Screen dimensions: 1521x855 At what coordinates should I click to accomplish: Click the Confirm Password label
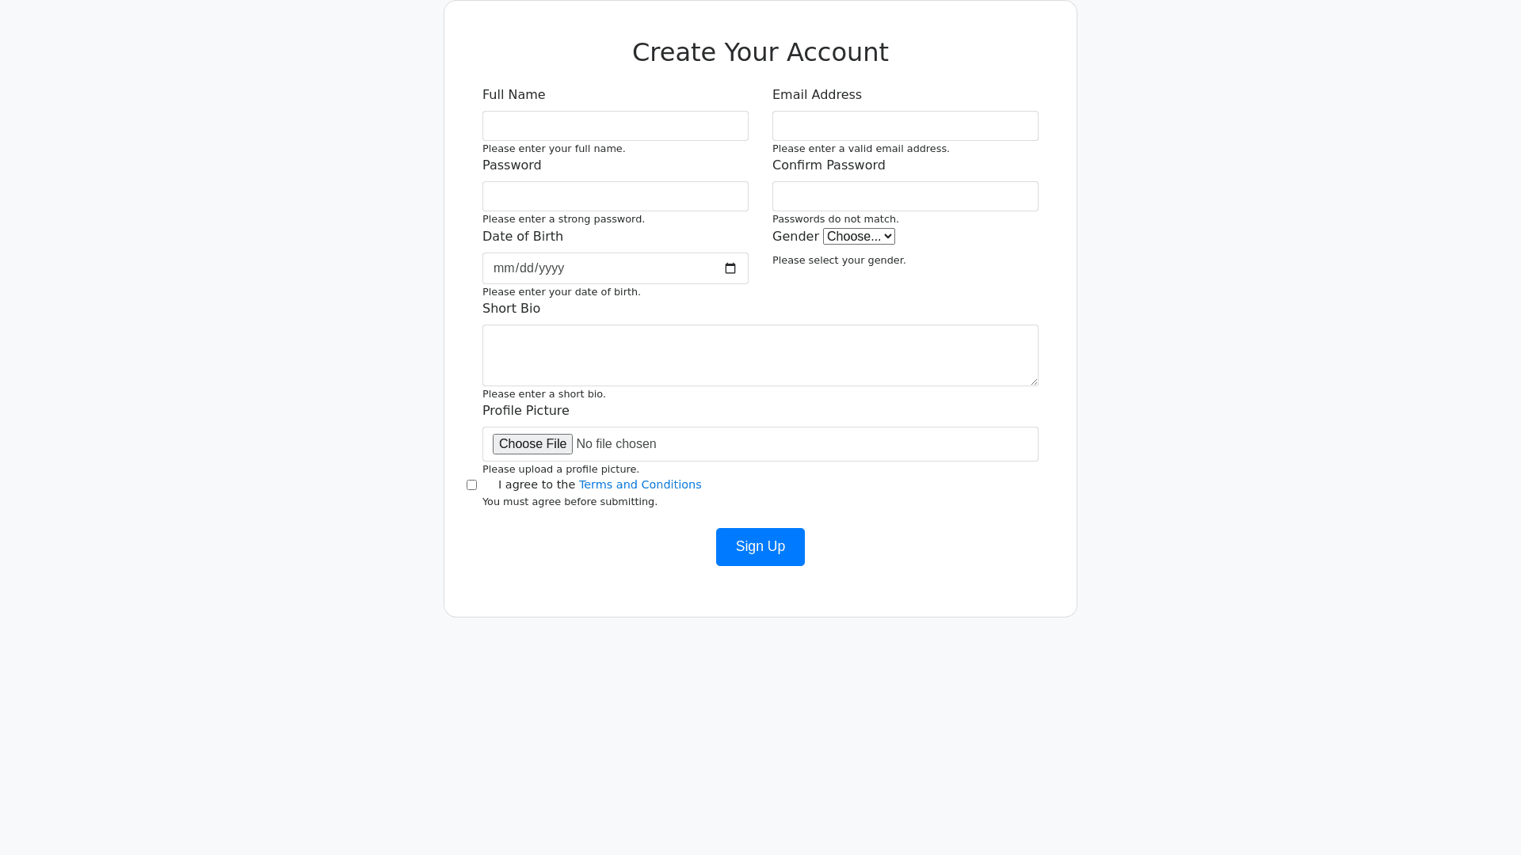[x=829, y=165]
